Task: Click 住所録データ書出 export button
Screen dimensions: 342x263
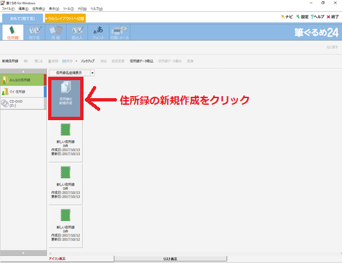Action: pyautogui.click(x=170, y=61)
